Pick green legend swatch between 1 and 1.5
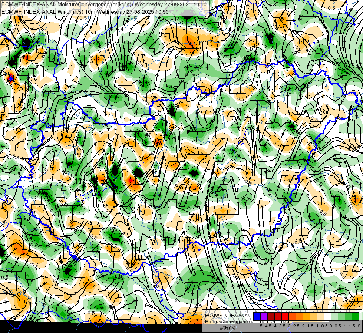Image resolution: width=363 pixels, height=333 pixels. coord(349,316)
